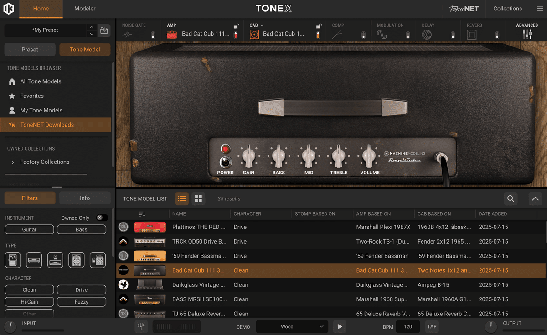Screen dimensions: 547x335
Task: Switch to the Home tab
Action: pos(41,9)
